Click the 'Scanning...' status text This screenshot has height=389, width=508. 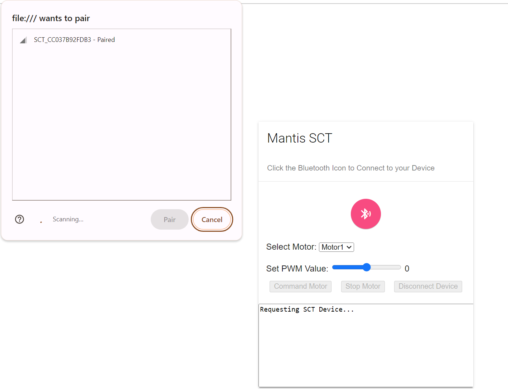tap(68, 219)
